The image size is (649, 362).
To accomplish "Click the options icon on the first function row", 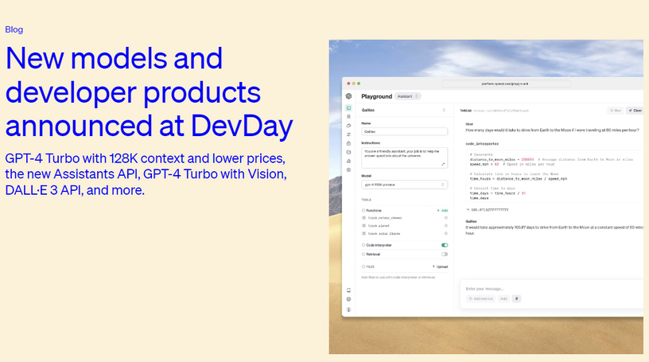I will tap(445, 218).
